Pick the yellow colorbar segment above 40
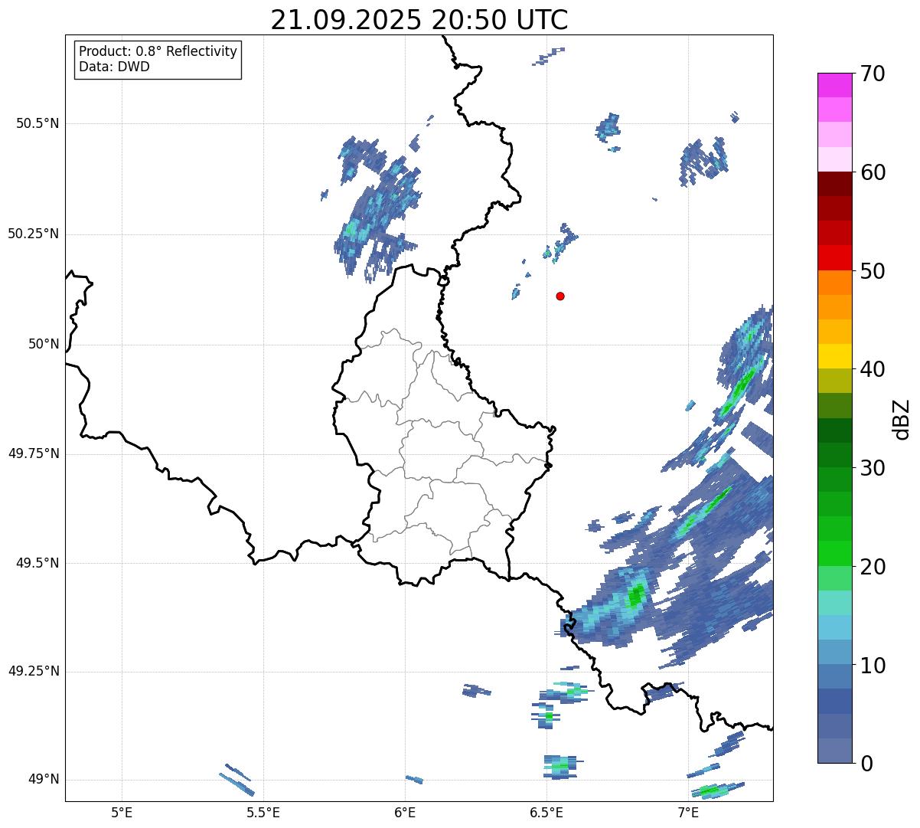Image resolution: width=920 pixels, height=828 pixels. point(834,357)
